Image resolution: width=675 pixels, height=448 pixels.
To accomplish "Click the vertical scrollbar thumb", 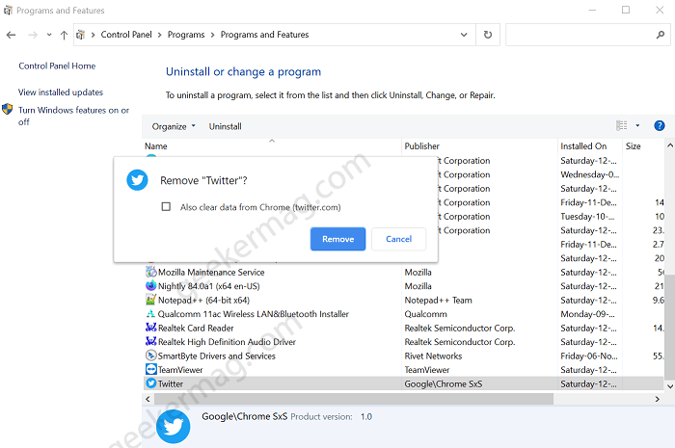I will pyautogui.click(x=670, y=328).
